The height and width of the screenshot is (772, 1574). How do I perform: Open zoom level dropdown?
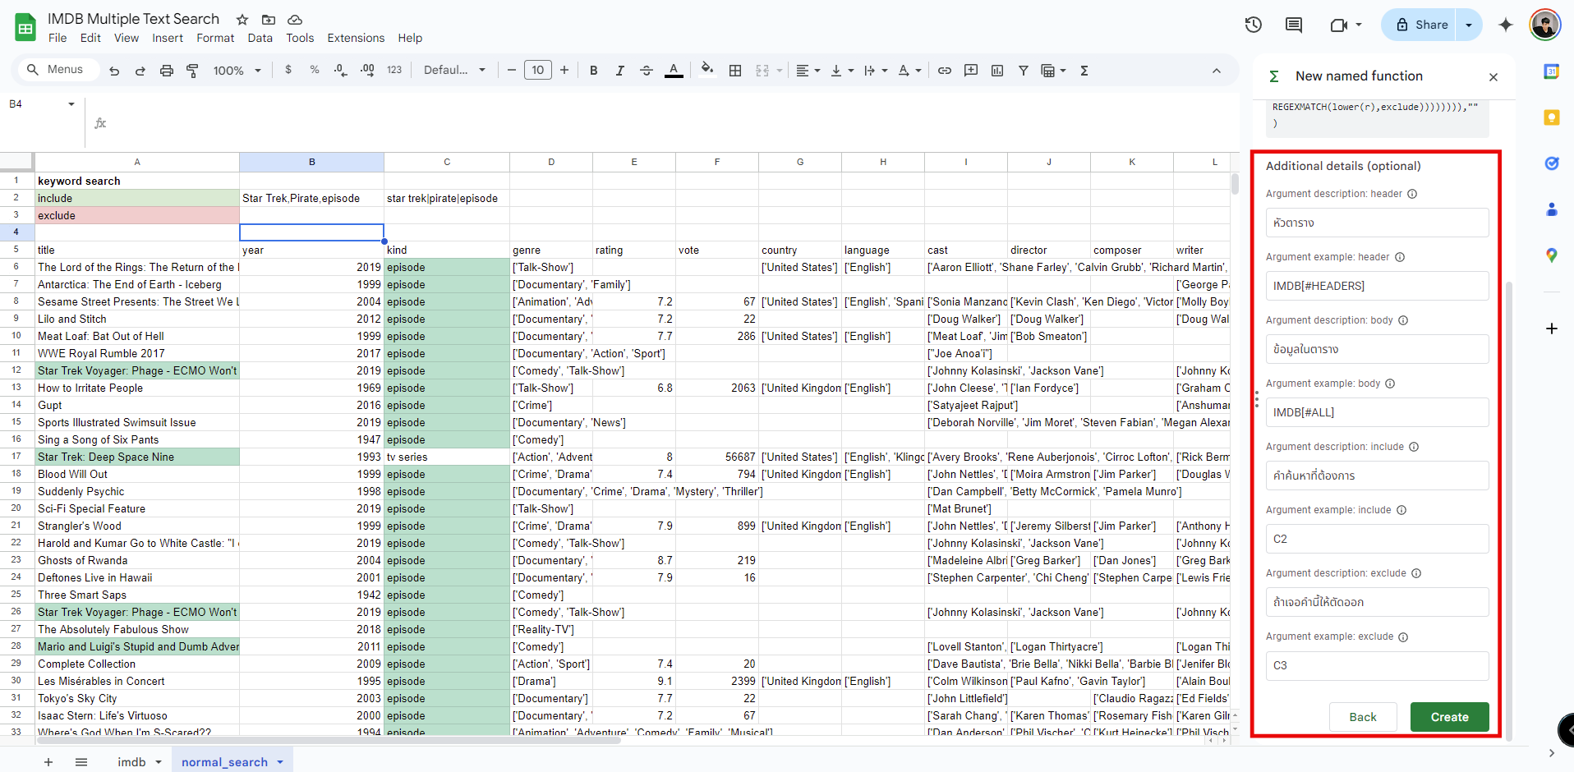[237, 71]
